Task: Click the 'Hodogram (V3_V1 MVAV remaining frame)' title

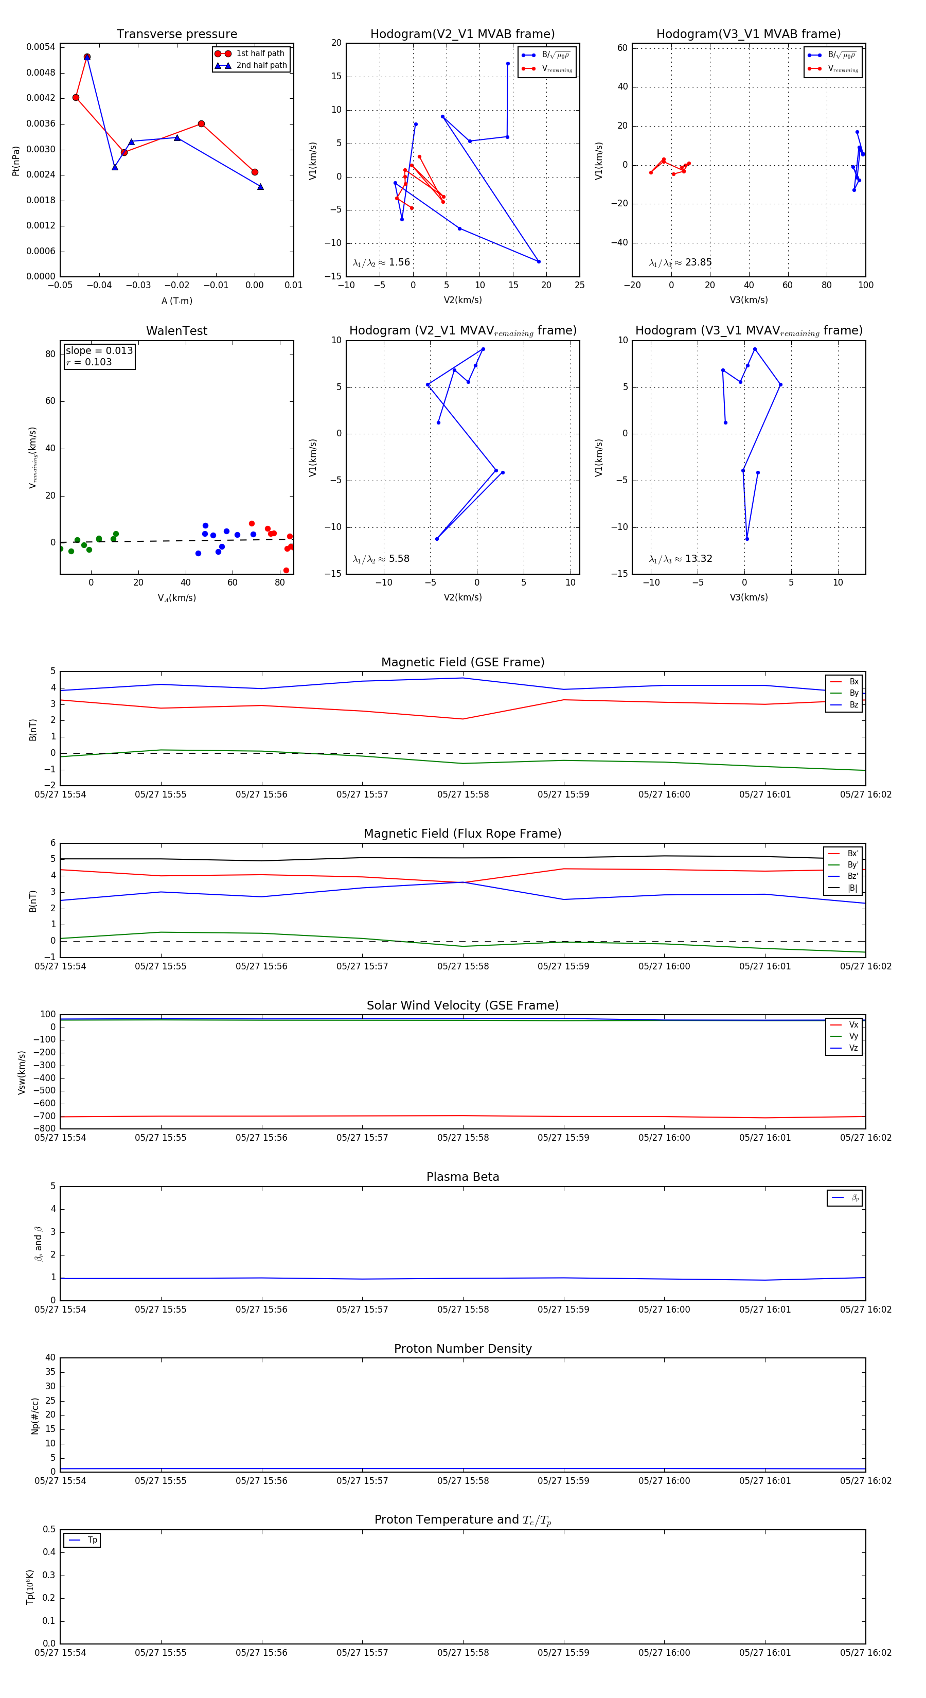Action: coord(749,331)
